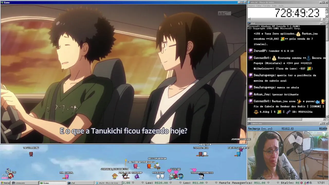Screen dimensions: 329x185
Task: Click the taskbar clock showing 17:01
Action: (321, 183)
